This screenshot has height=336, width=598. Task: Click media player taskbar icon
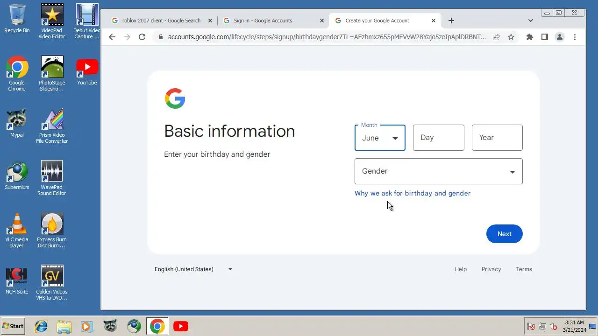click(x=87, y=326)
